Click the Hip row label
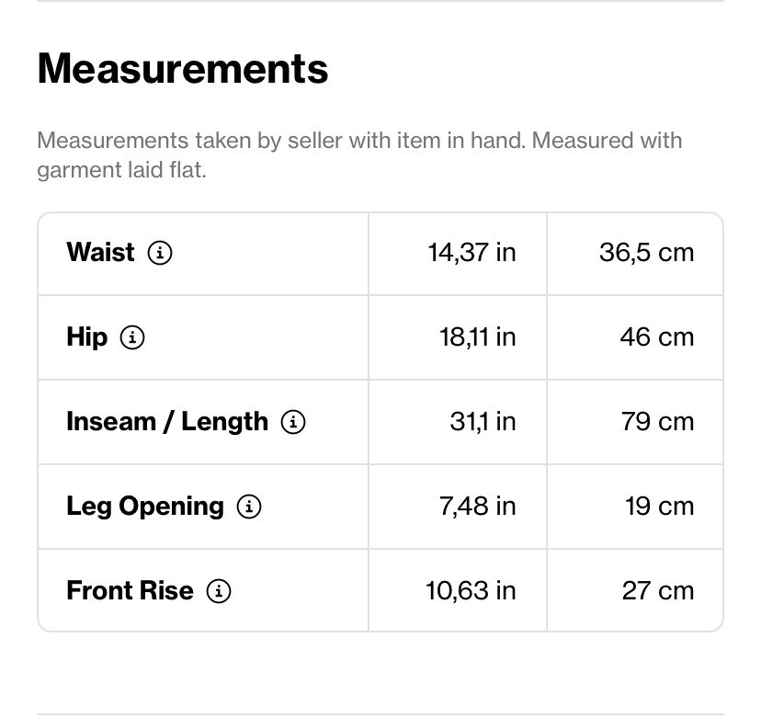761x718 pixels. pyautogui.click(x=86, y=337)
